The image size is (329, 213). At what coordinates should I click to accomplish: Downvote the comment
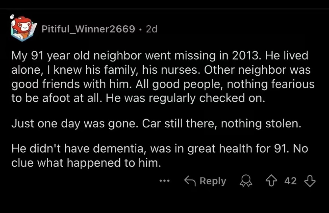click(310, 181)
